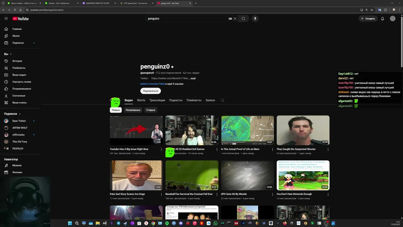Select the Популярные sort chip
Screen dimensions: 403x227
[x=133, y=110]
